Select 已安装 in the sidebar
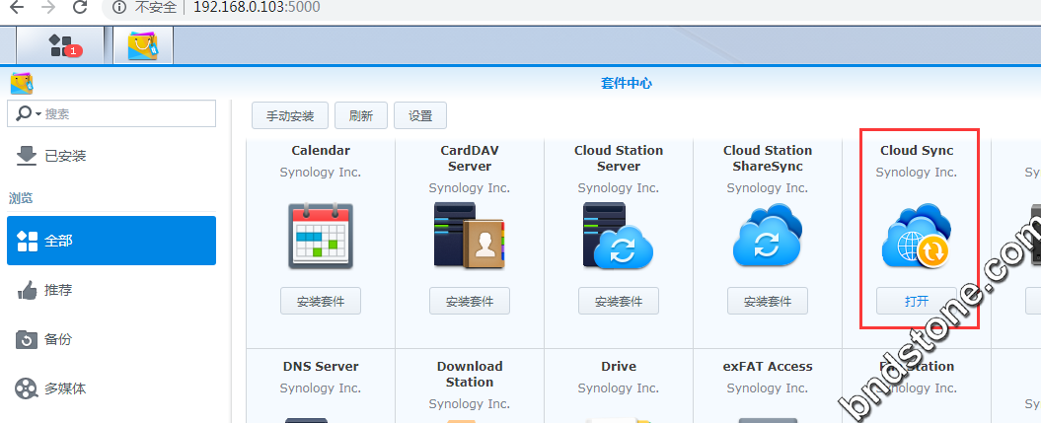 [x=112, y=156]
